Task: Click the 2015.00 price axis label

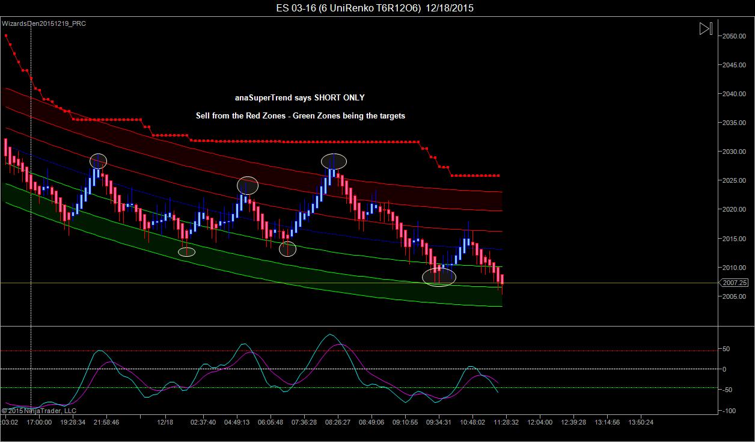Action: [734, 238]
